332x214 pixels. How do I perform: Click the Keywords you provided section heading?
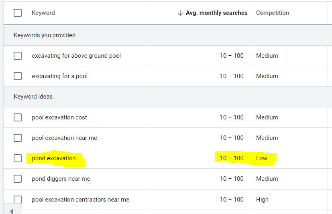tap(45, 35)
